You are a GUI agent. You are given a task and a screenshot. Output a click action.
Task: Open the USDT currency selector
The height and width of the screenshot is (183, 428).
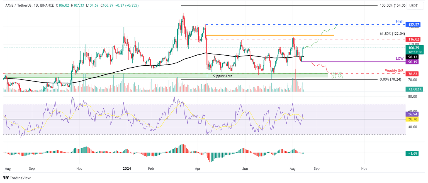click(415, 6)
